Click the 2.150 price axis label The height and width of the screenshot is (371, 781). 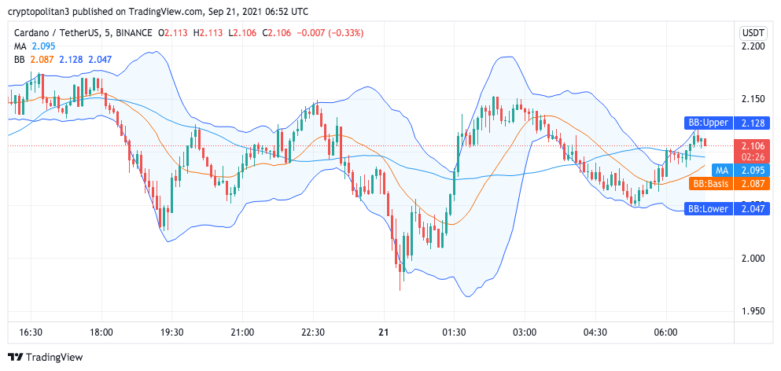coord(752,99)
